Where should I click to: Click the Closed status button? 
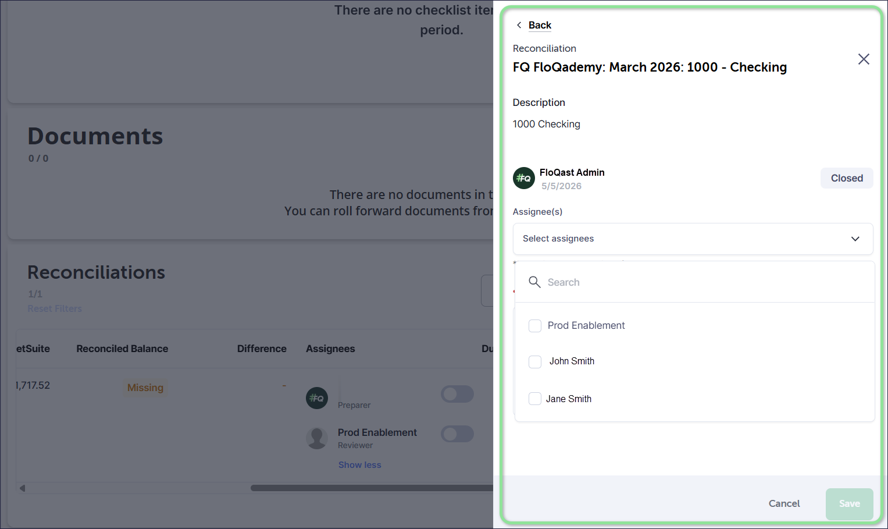pyautogui.click(x=847, y=178)
